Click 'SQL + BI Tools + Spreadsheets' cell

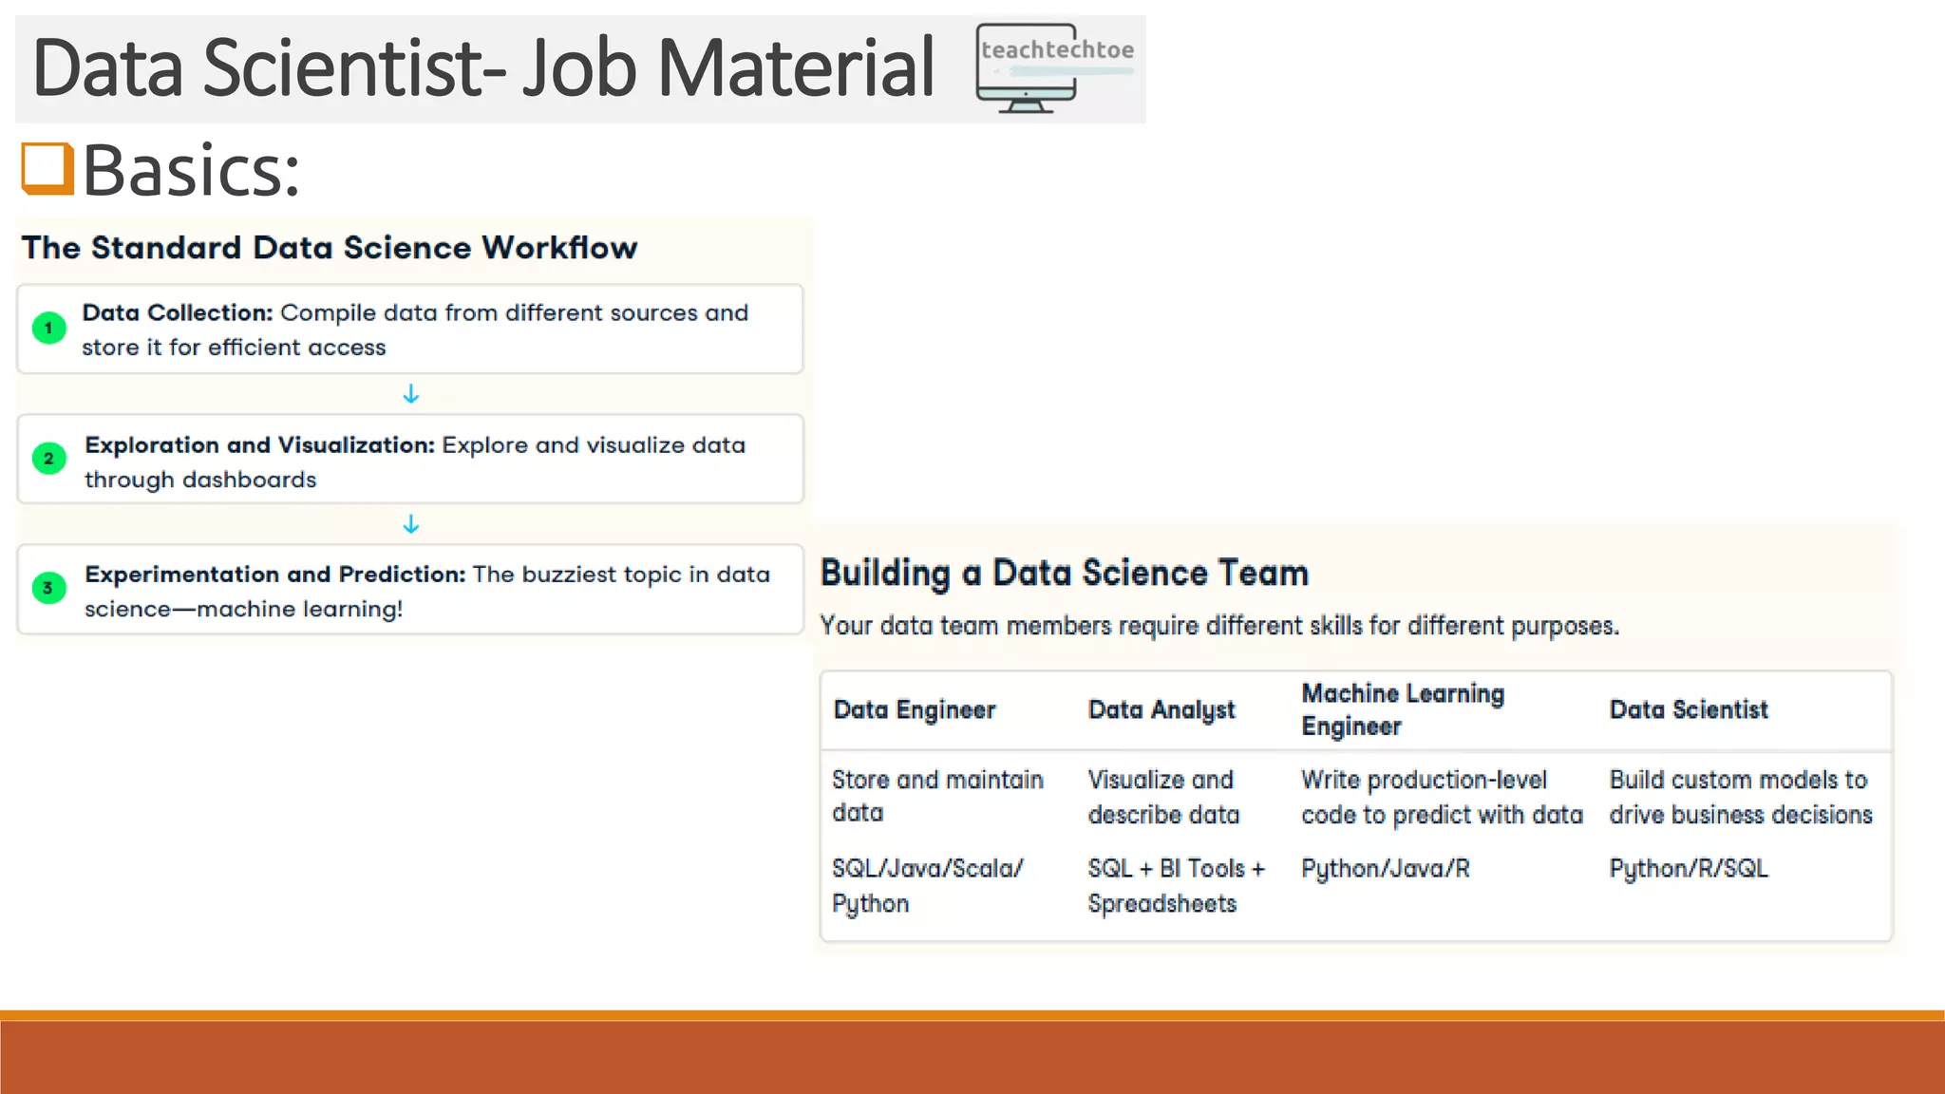tap(1177, 886)
